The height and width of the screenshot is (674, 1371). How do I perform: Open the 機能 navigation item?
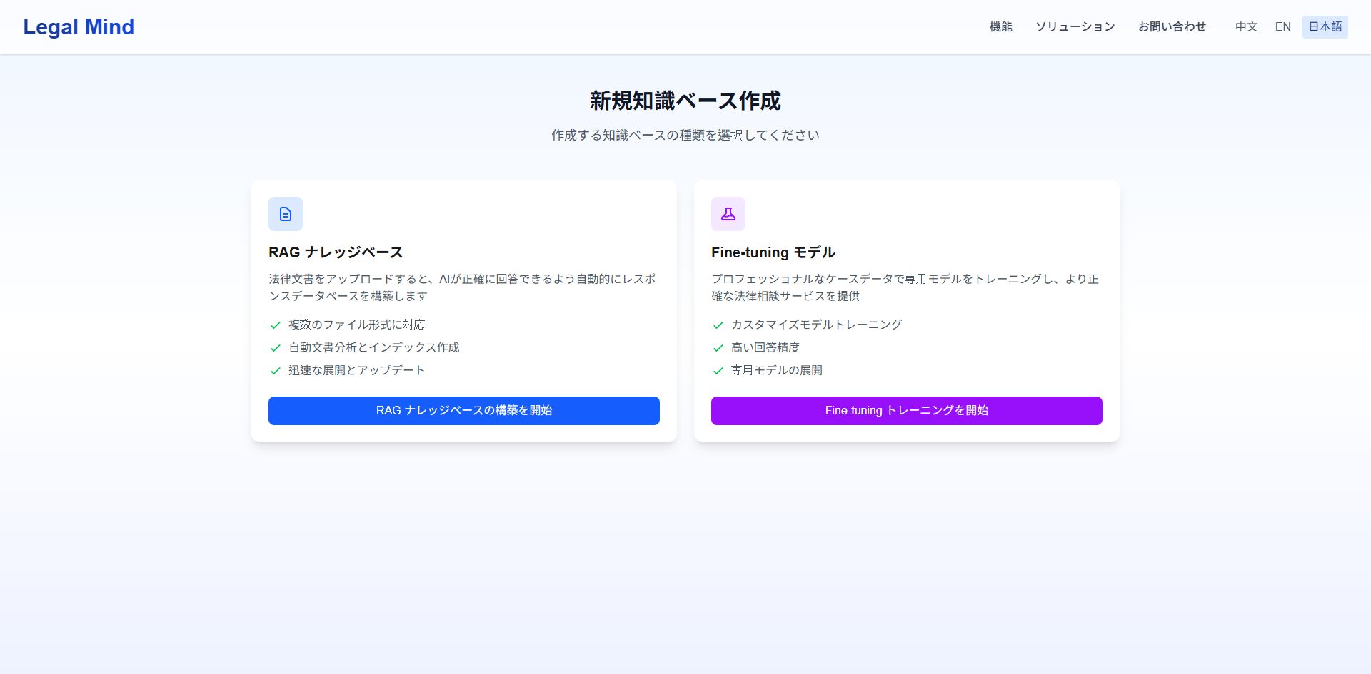pyautogui.click(x=1000, y=27)
